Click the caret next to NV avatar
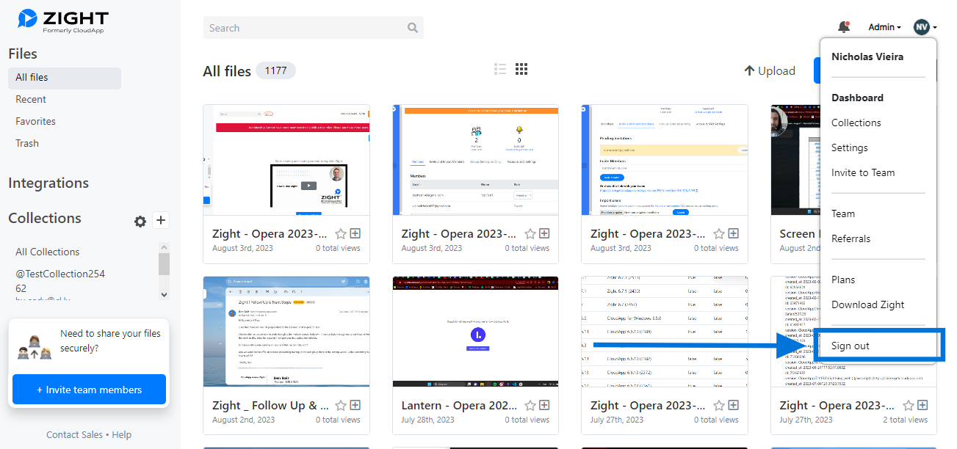This screenshot has width=957, height=449. 935,28
